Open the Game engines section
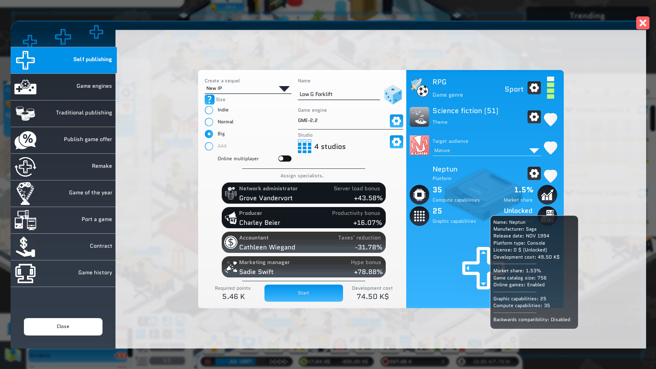 (x=63, y=86)
